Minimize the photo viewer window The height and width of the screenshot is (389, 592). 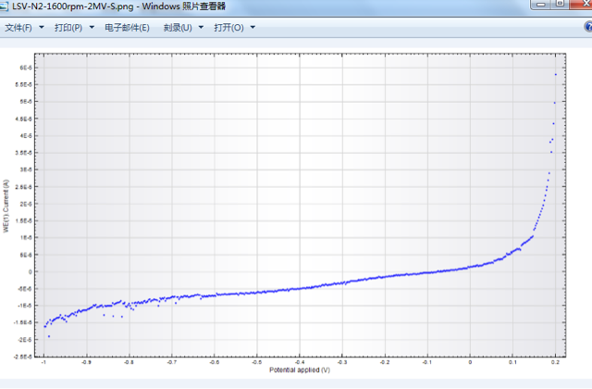coord(541,4)
